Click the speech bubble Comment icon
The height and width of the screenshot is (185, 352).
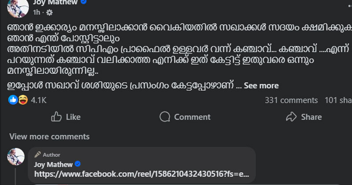click(x=165, y=117)
